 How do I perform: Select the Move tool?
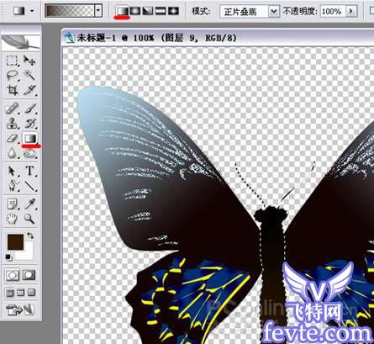[29, 60]
